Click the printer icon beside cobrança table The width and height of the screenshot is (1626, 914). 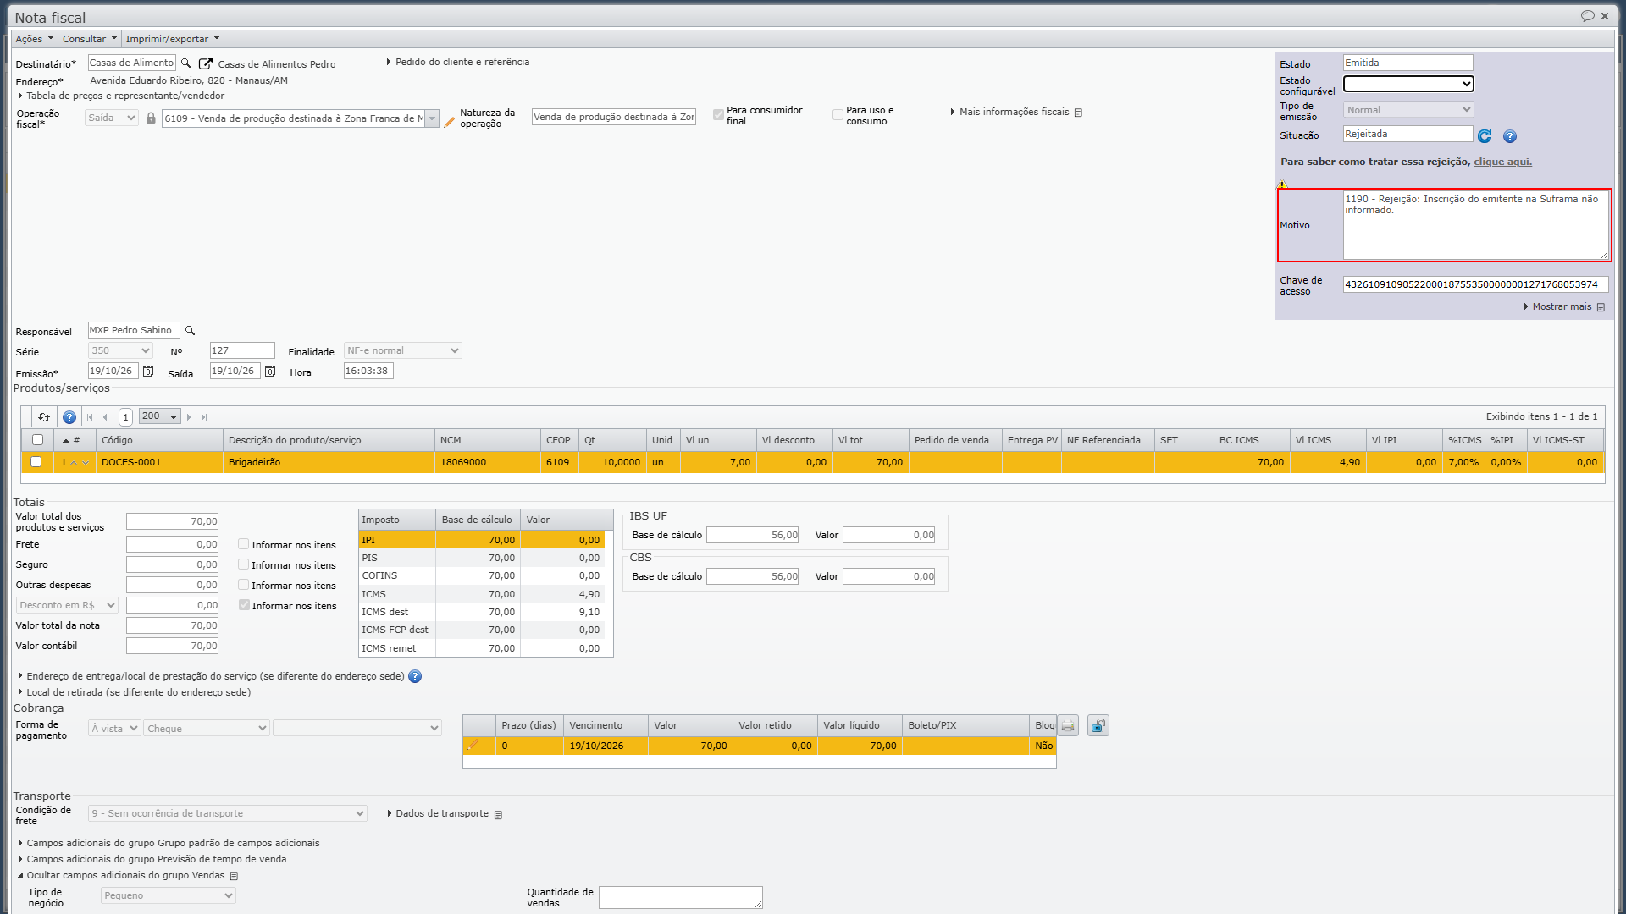(x=1068, y=726)
